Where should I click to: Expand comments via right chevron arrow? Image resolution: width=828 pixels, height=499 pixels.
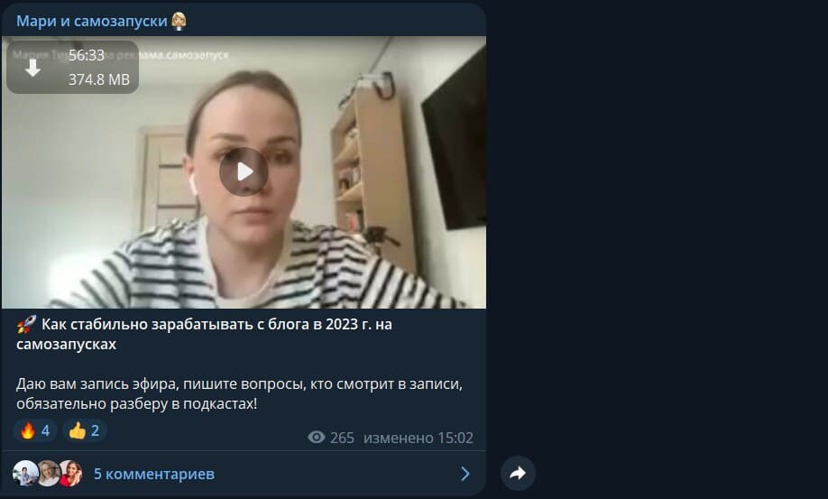465,474
